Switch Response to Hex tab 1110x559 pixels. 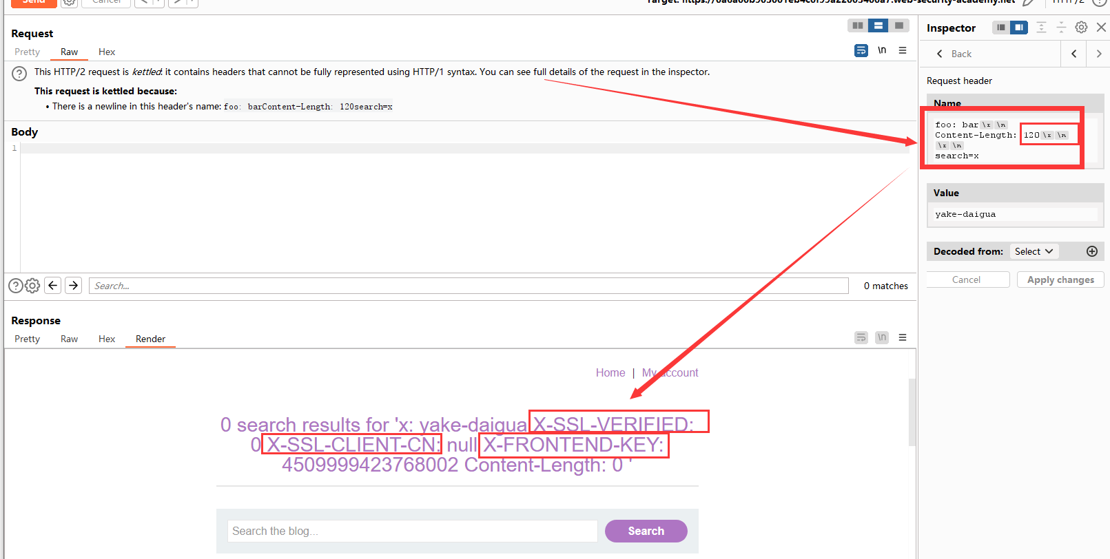click(107, 339)
